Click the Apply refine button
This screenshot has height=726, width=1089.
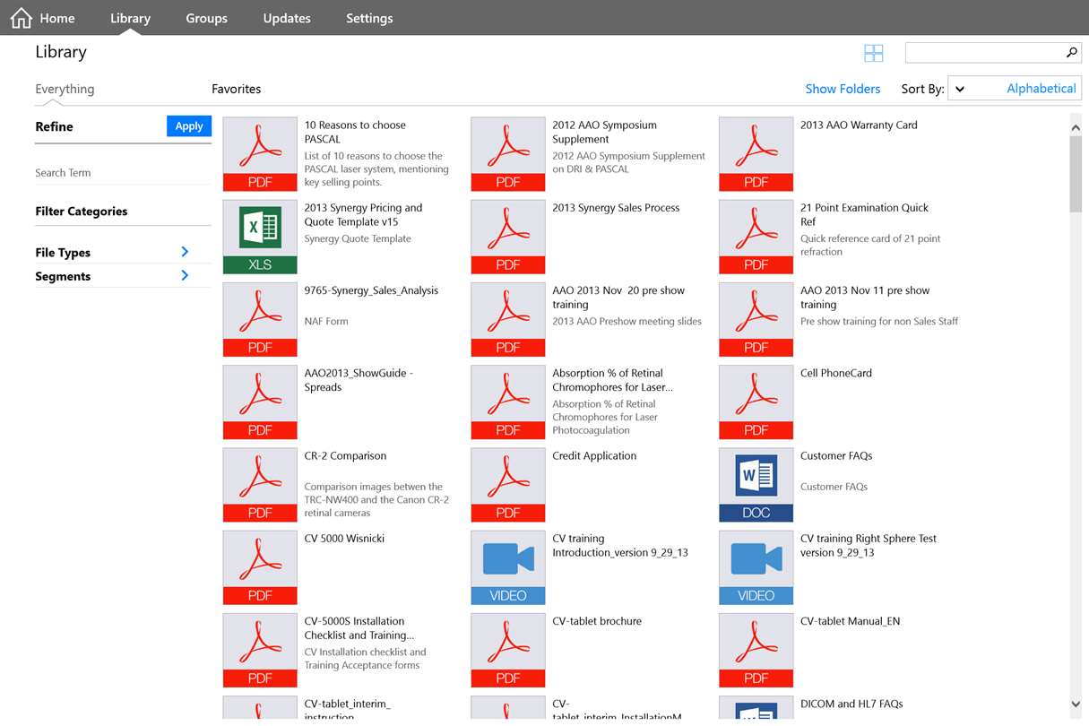coord(189,126)
